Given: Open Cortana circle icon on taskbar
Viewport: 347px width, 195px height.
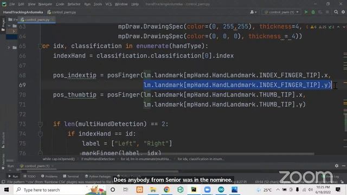Looking at the screenshot, I should coord(113,190).
